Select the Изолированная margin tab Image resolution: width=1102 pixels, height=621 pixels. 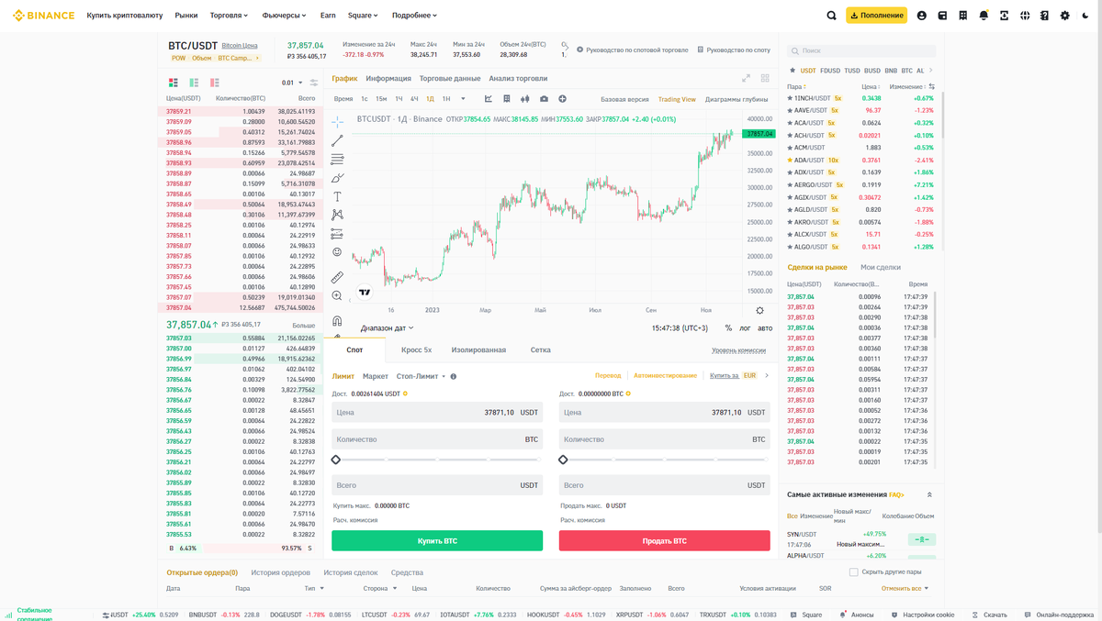(478, 349)
